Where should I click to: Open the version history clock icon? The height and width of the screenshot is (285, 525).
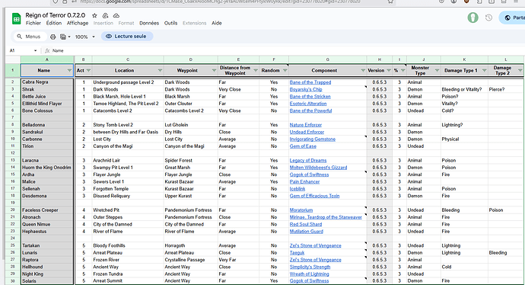(488, 18)
